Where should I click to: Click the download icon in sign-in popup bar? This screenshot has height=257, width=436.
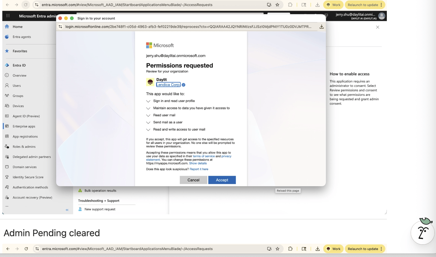pyautogui.click(x=322, y=27)
